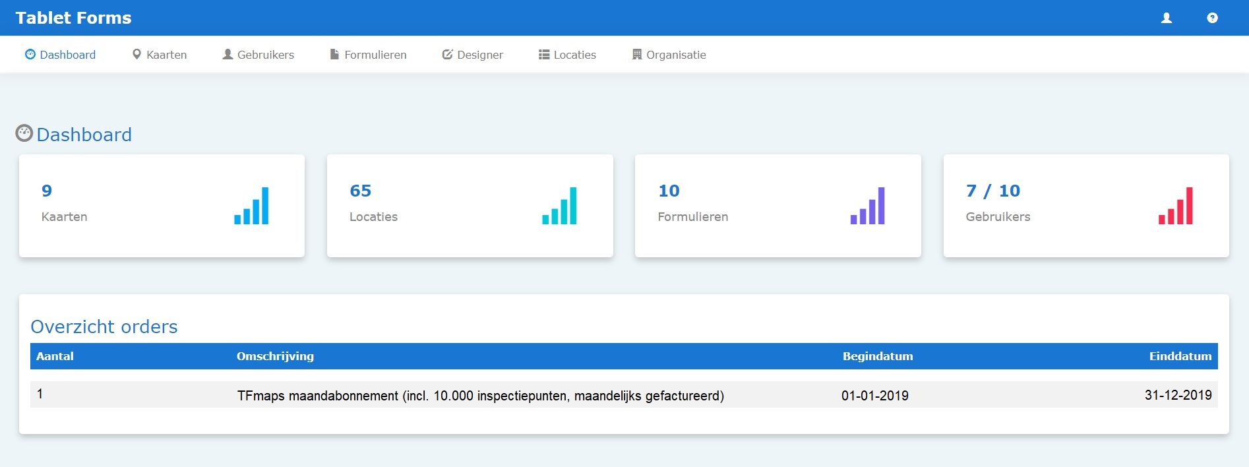Click the Dashboard page heading
Image resolution: width=1249 pixels, height=467 pixels.
point(84,135)
